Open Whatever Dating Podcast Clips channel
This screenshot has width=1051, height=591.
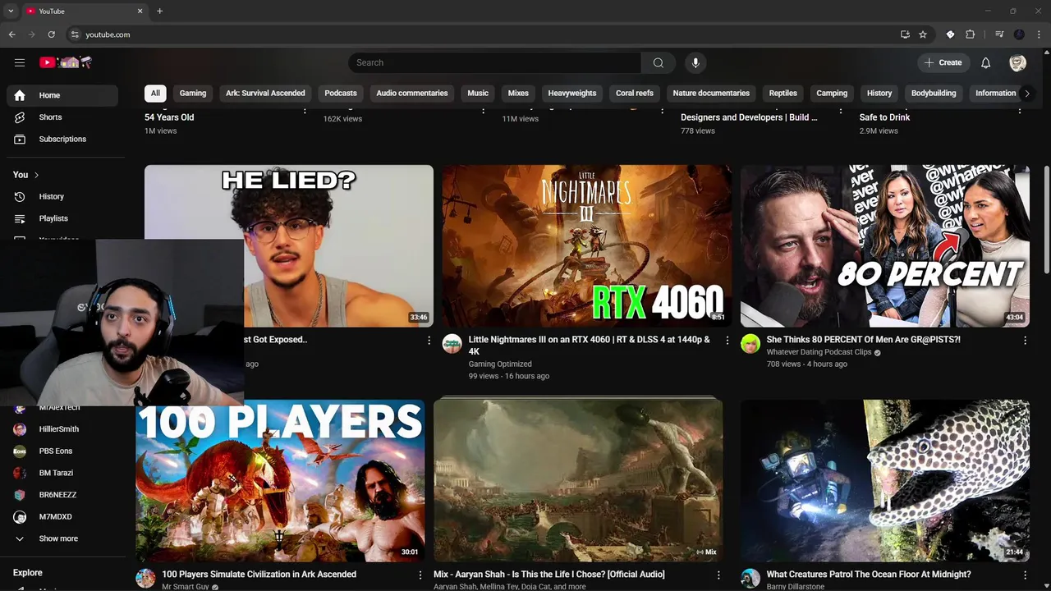(819, 352)
